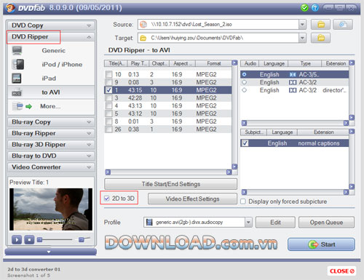Image resolution: width=364 pixels, height=280 pixels.
Task: Check title 9 checkbox
Action: [x=109, y=82]
